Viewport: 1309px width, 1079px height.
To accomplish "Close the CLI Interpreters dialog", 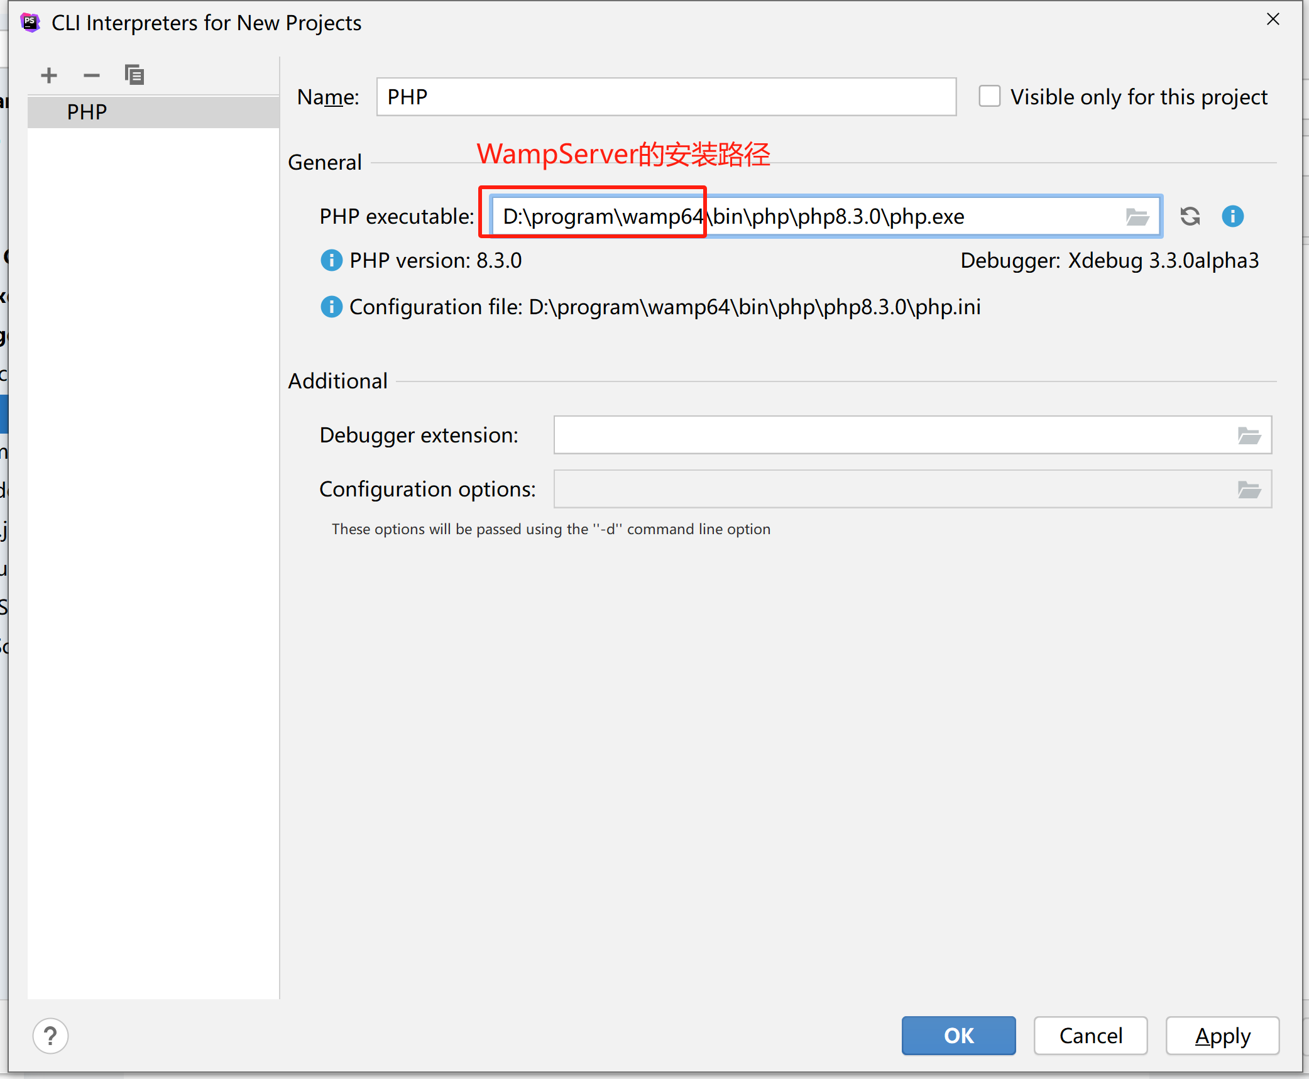I will coord(1273,19).
